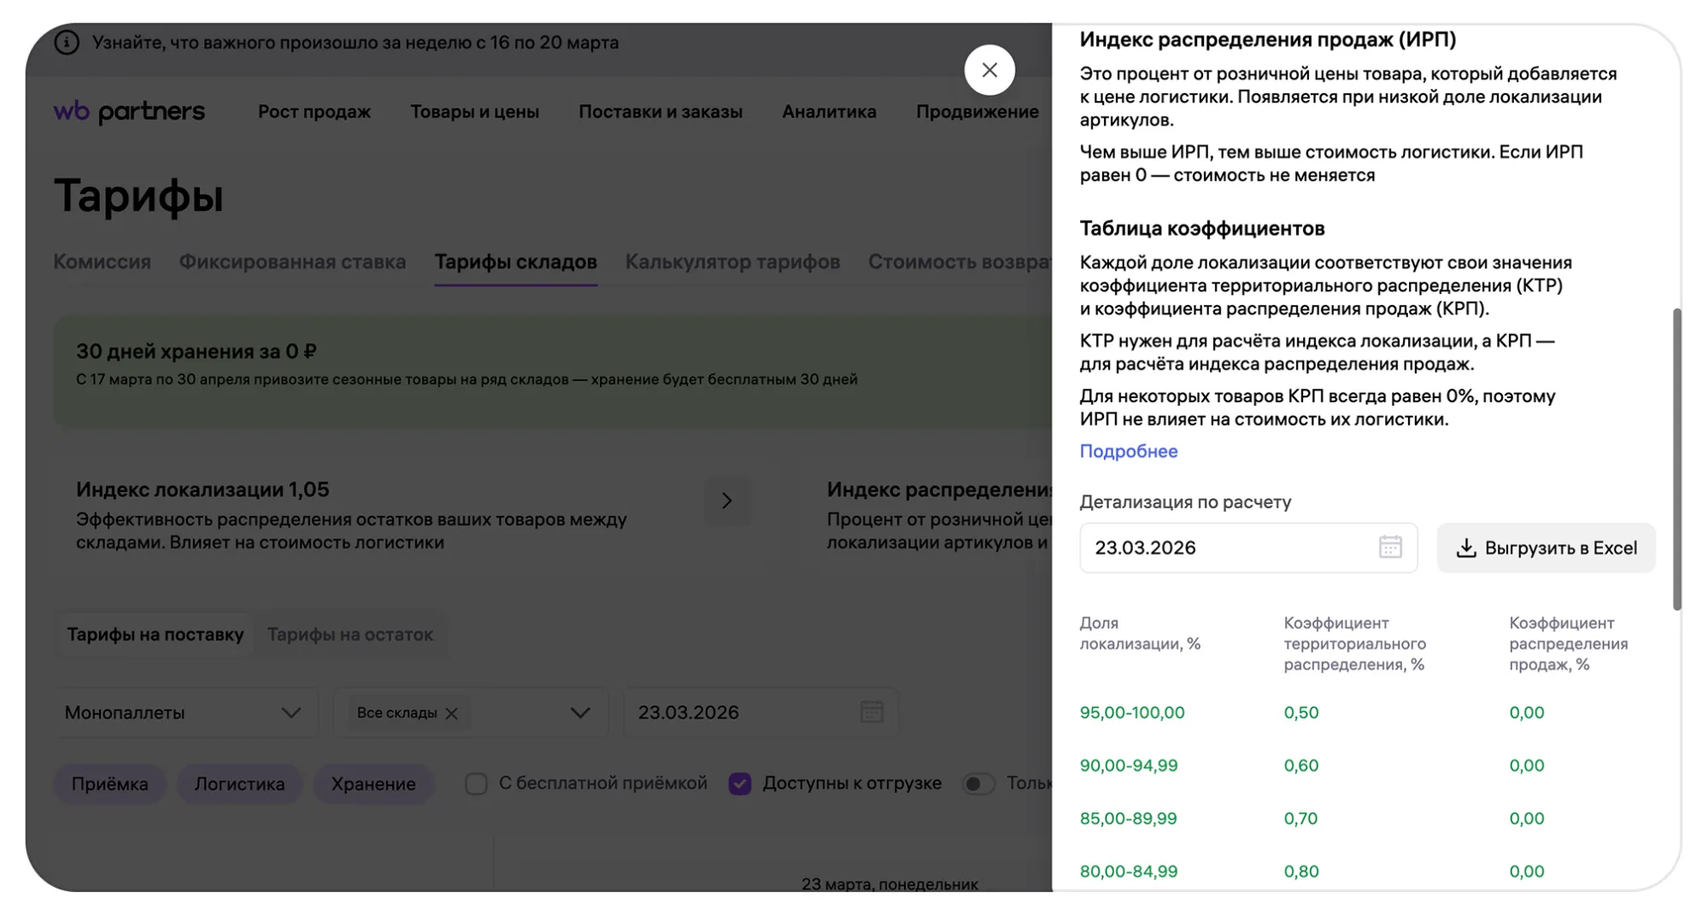Click the info icon in the top banner
The image size is (1708, 915).
coord(67,42)
